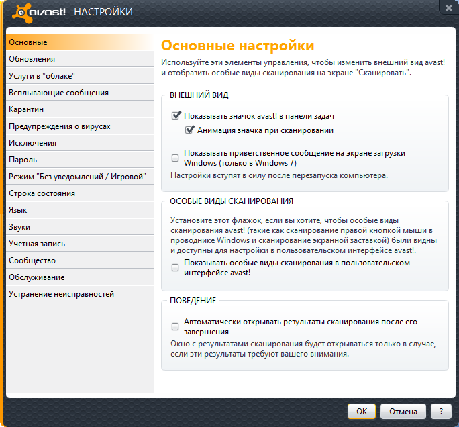Image resolution: width=459 pixels, height=427 pixels.
Task: Click the ПОВЕДЕНИЕ group label
Action: [x=193, y=301]
